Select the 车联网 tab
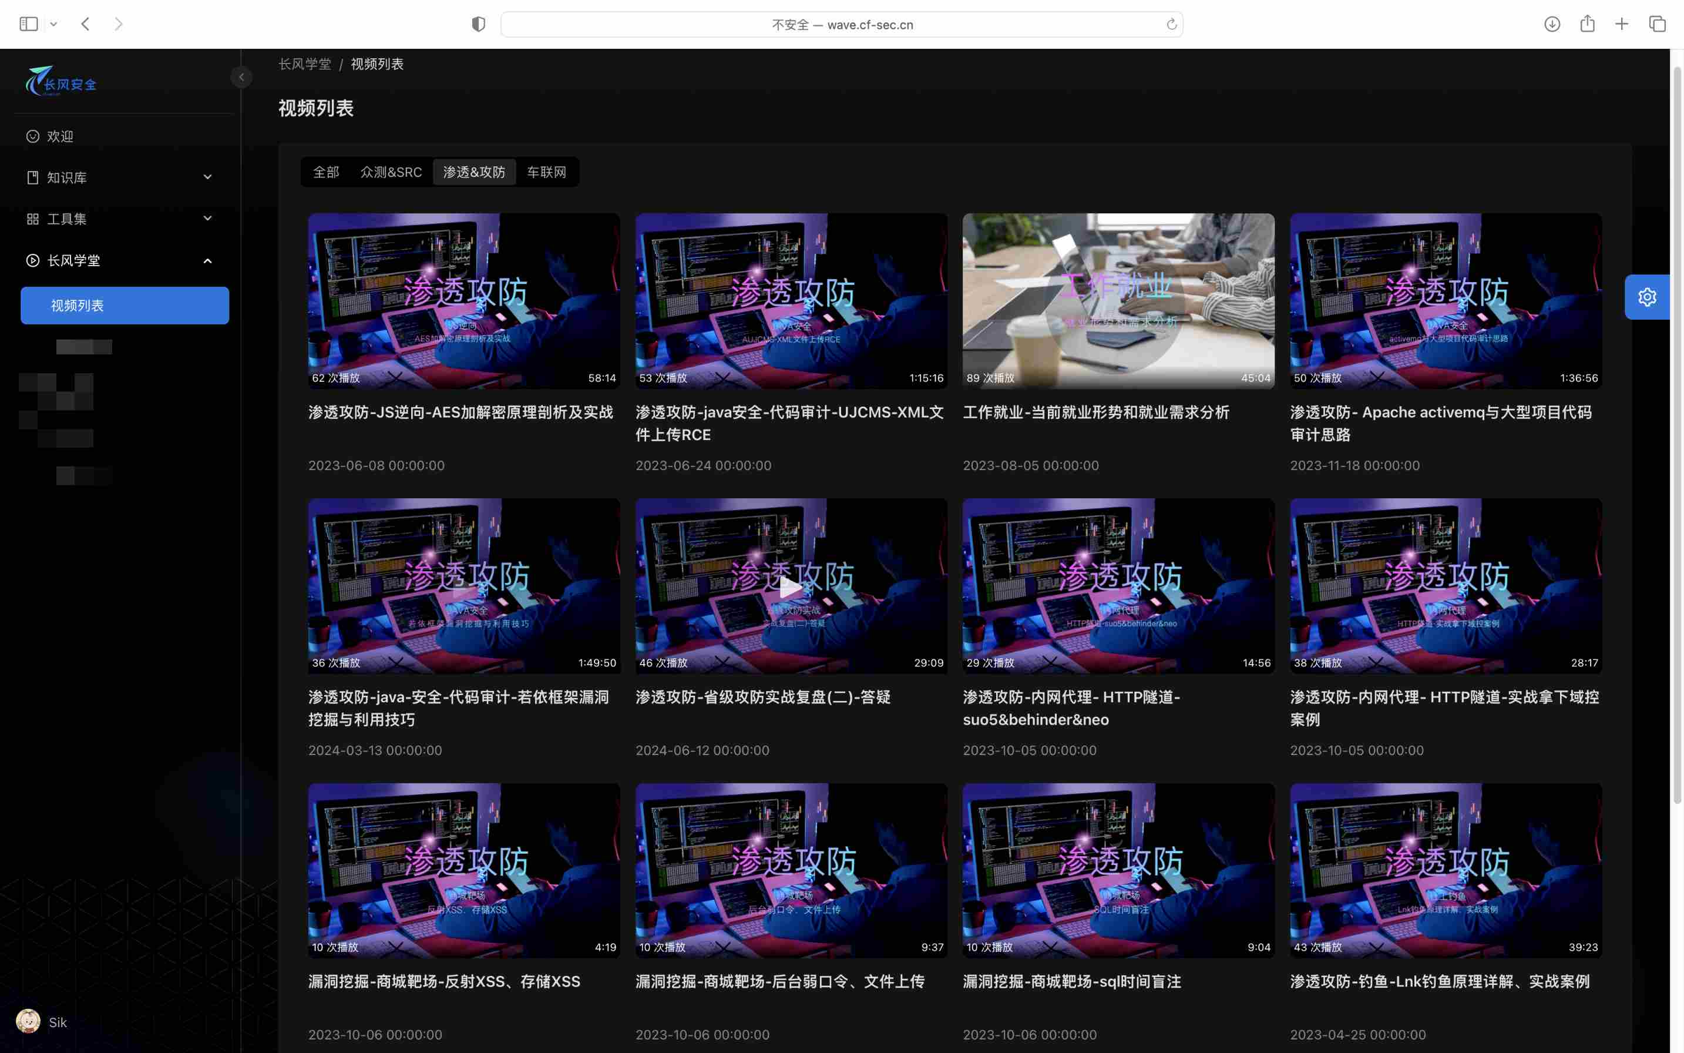Viewport: 1684px width, 1053px height. (546, 172)
